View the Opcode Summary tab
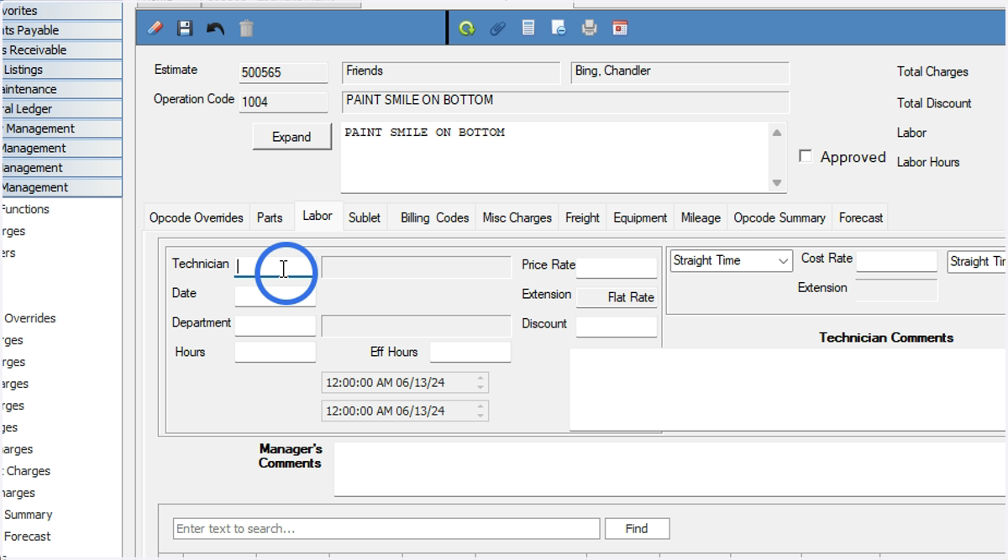Viewport: 1008px width, 560px height. coord(780,217)
